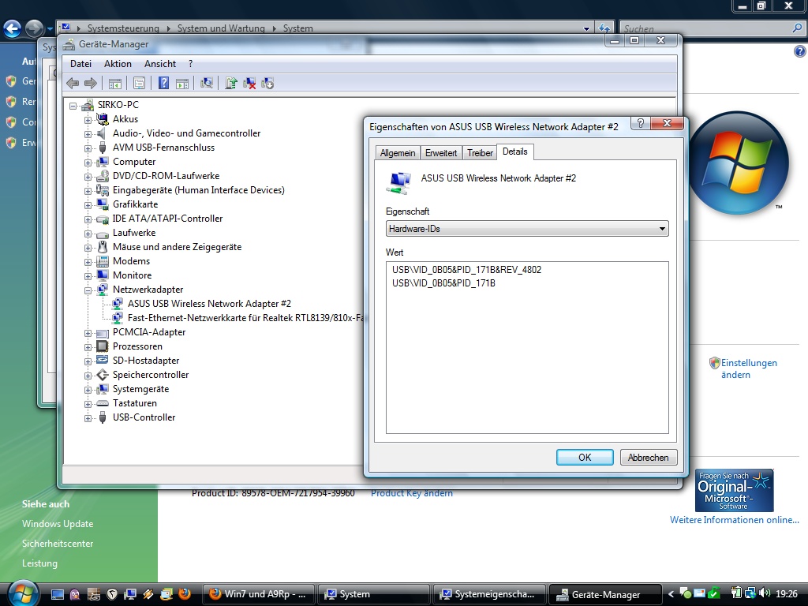Screen dimensions: 808x606
Task: Click the round blue help icon in System window
Action: pos(800,51)
